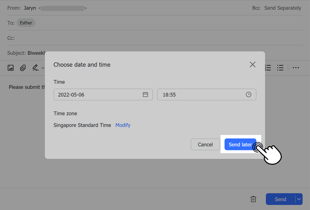Toggle the Send Separately option
Screen dimensions: 310x210
click(283, 8)
